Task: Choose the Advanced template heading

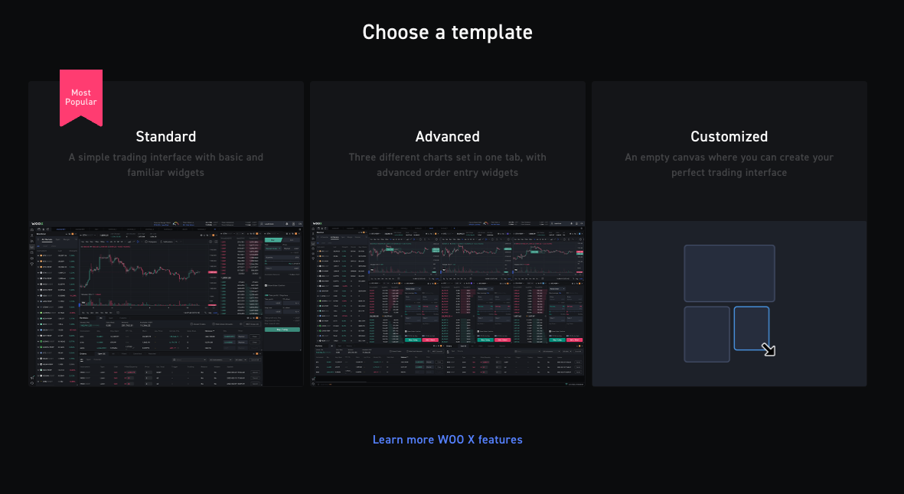Action: (x=447, y=136)
